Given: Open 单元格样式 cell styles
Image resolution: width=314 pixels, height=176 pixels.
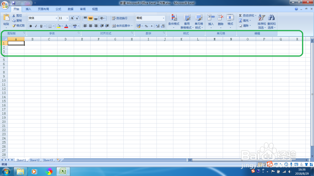Looking at the screenshot, I should tap(199, 22).
